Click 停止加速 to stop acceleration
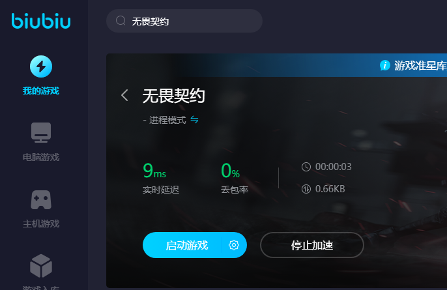The height and width of the screenshot is (290, 447). (312, 245)
